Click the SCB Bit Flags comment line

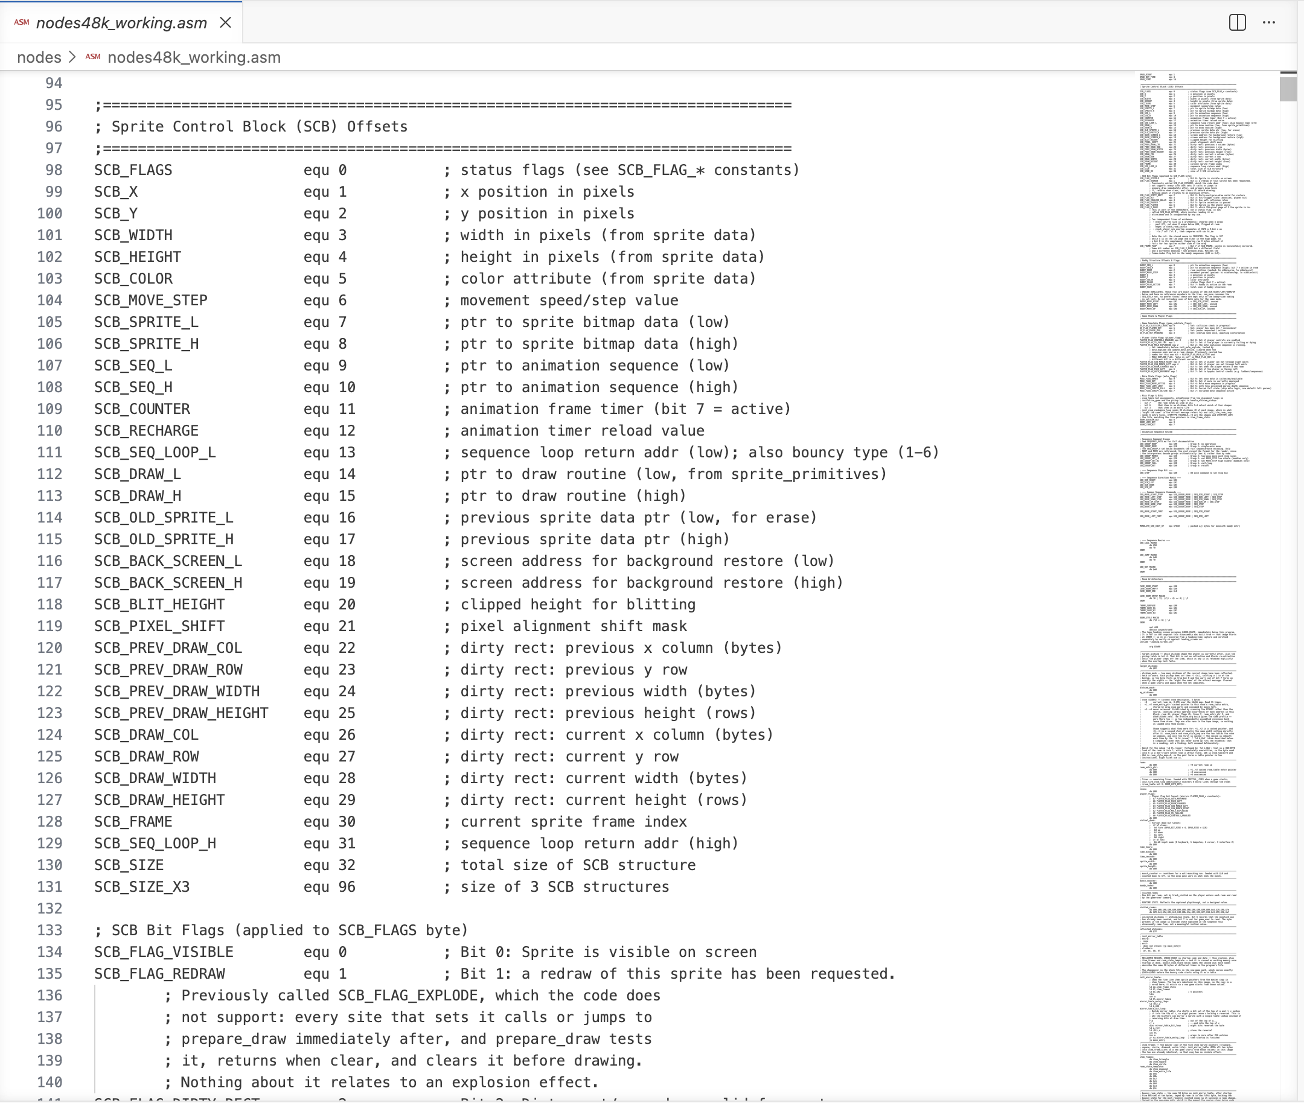coord(281,930)
